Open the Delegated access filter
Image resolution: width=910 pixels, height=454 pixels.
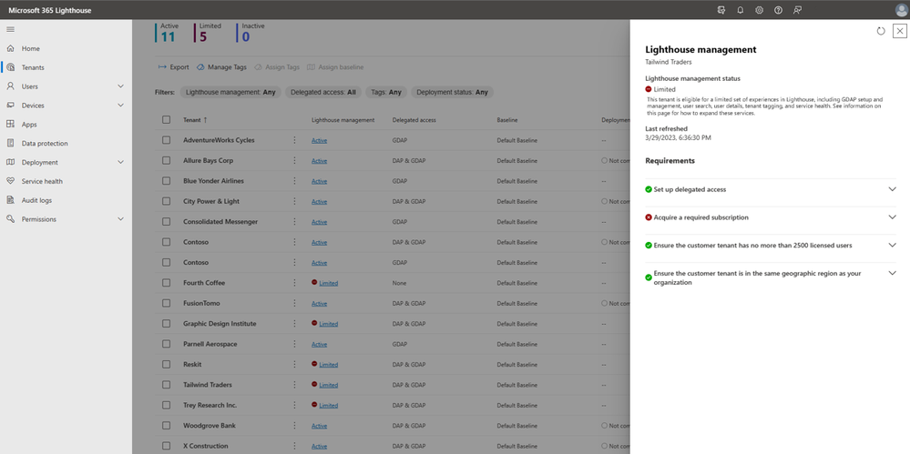(323, 92)
